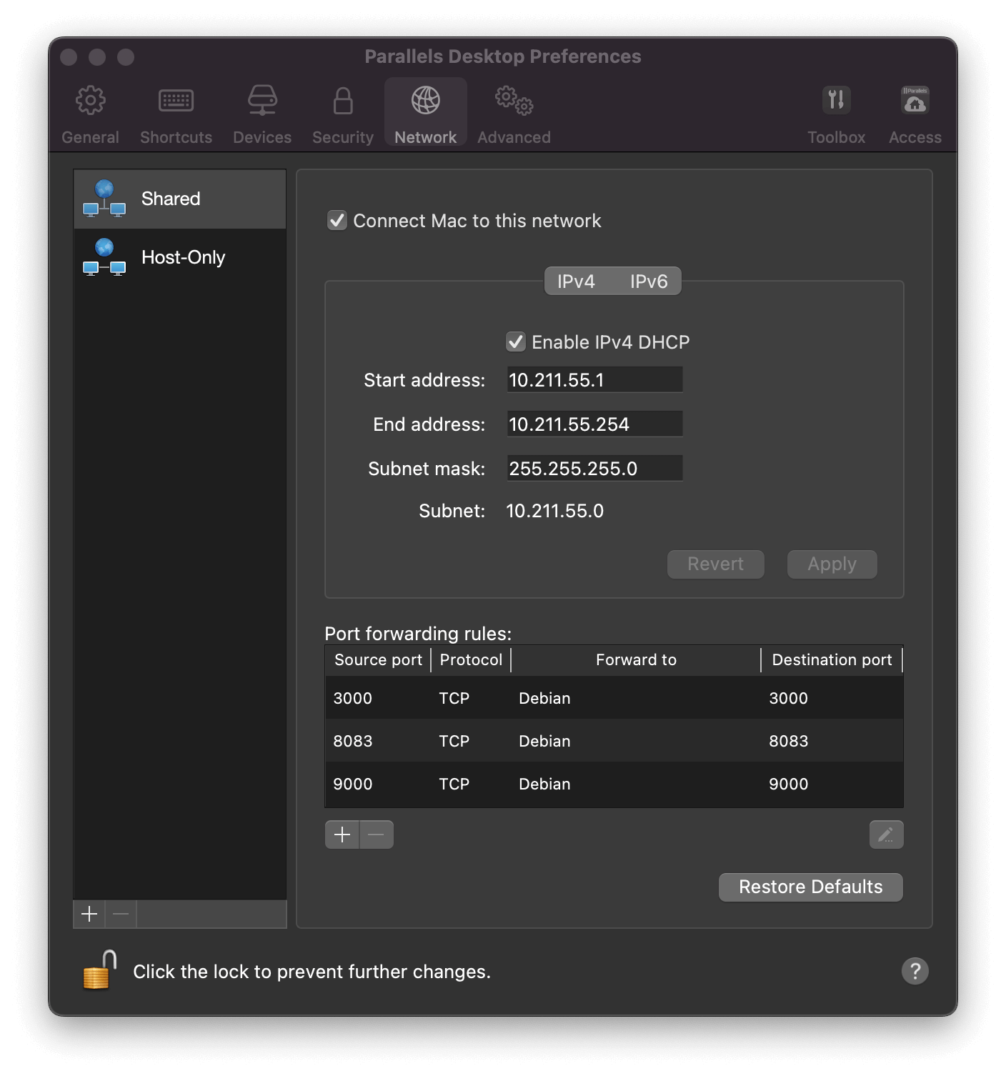Open the help question mark
Image resolution: width=1006 pixels, height=1076 pixels.
click(x=915, y=971)
